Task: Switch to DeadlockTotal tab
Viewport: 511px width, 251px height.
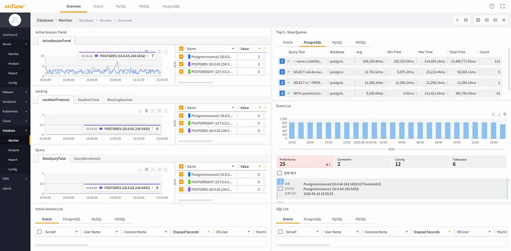Action: (x=88, y=99)
